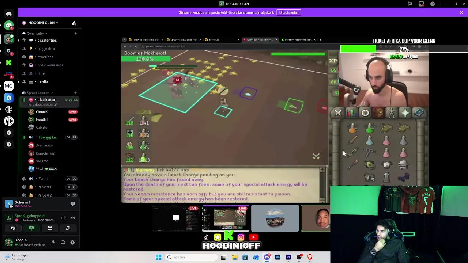468x263 pixels.
Task: Open user settings gear icon
Action: 72,242
